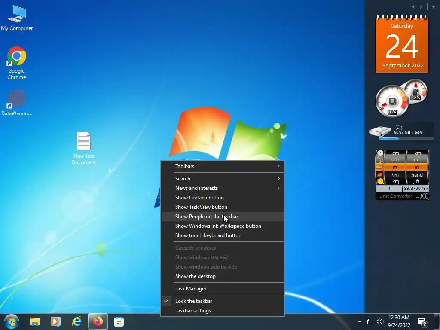
Task: Toggle Show People on the taskbar
Action: 223,217
